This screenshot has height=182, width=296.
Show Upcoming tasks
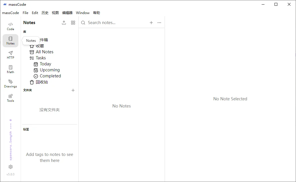pyautogui.click(x=50, y=70)
